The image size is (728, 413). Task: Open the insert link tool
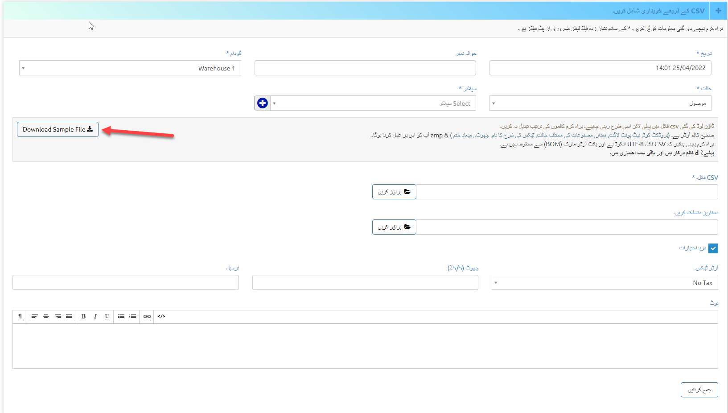(x=147, y=316)
